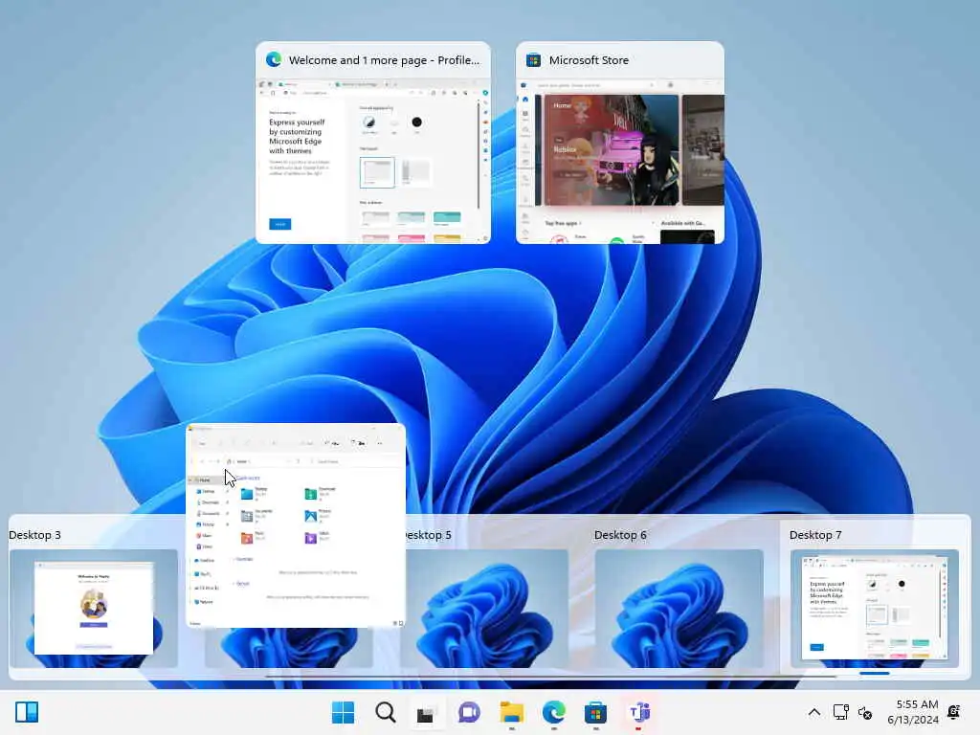Image resolution: width=980 pixels, height=735 pixels.
Task: Pick the teal theme swatch in Edge preview
Action: pos(447,217)
